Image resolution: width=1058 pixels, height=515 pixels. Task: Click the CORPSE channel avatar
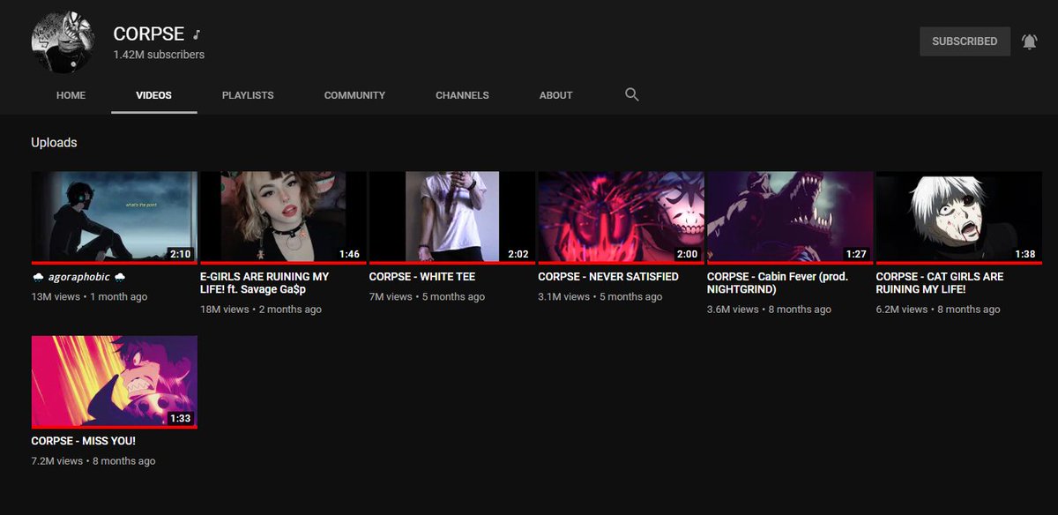63,42
